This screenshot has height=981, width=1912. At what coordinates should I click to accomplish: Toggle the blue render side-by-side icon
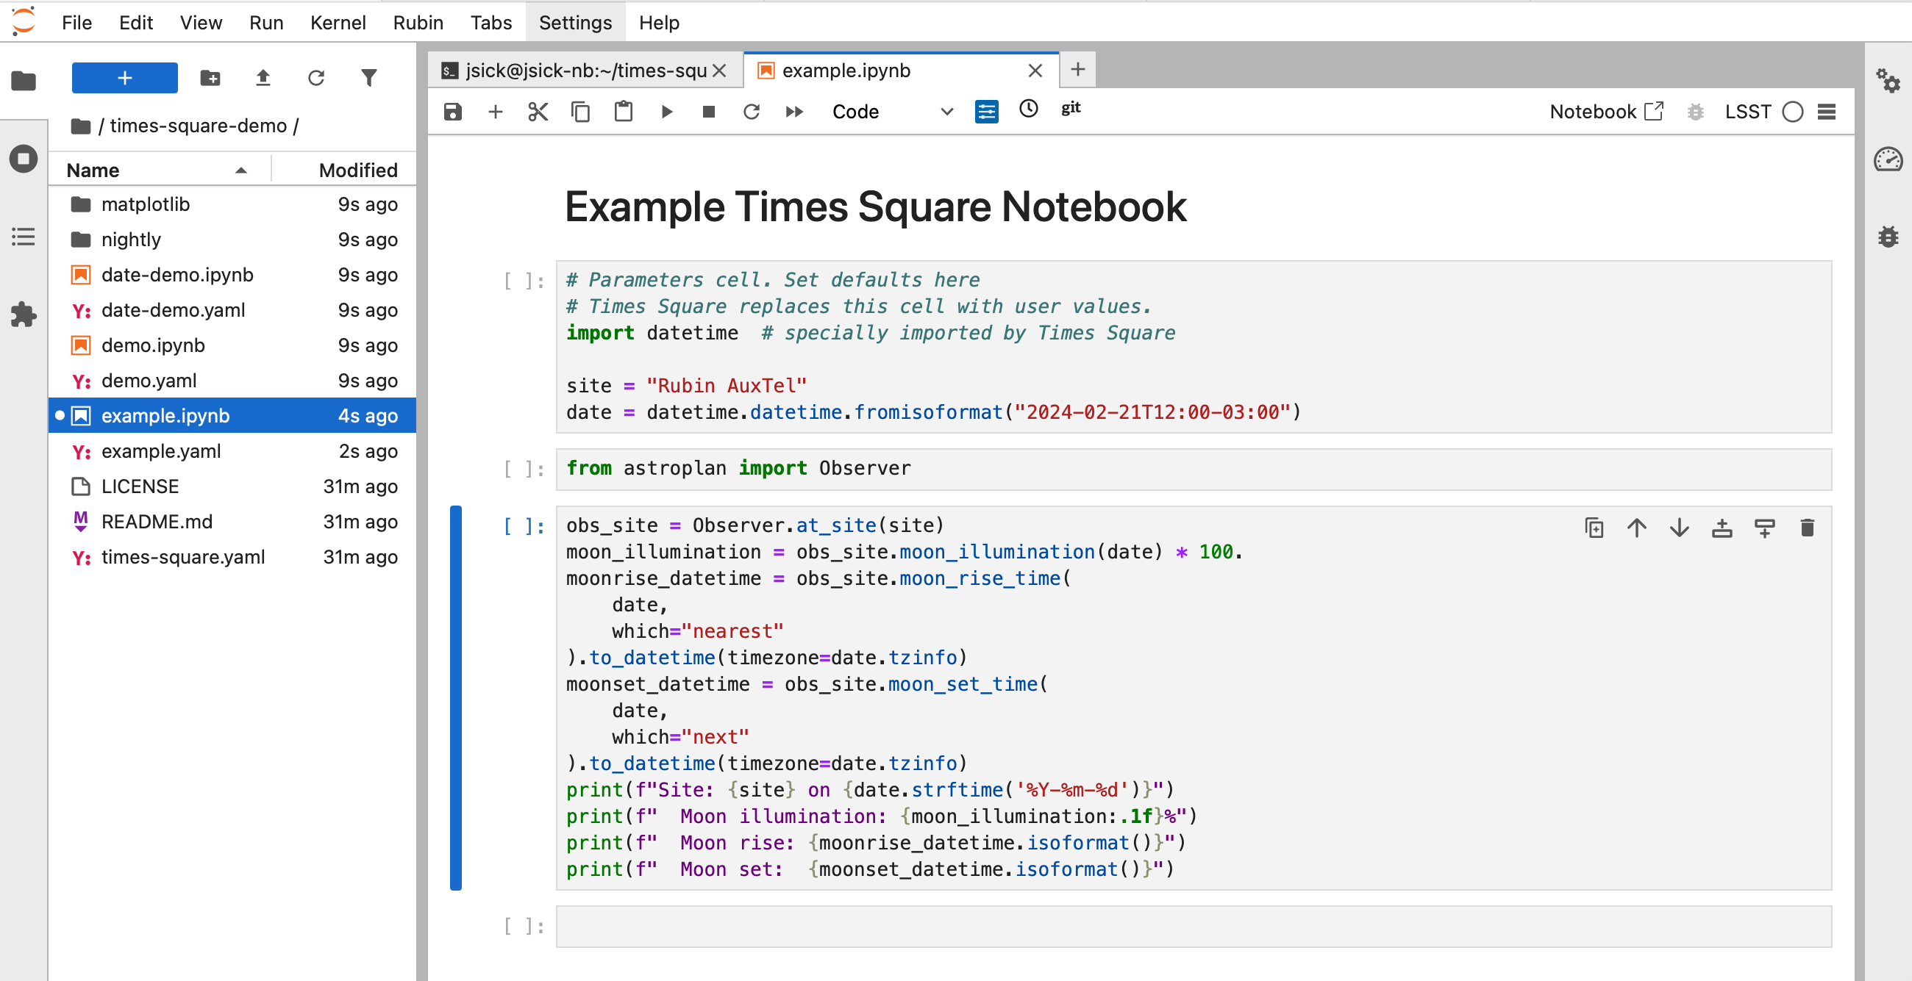click(x=986, y=112)
